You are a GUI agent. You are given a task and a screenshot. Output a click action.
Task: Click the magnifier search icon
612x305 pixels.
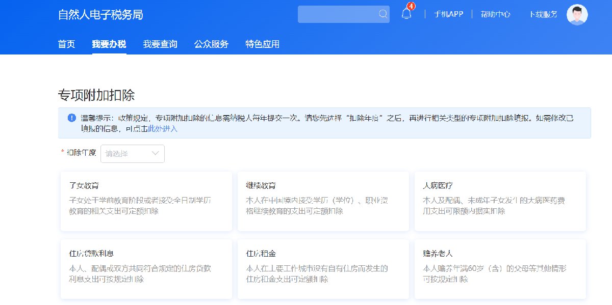pyautogui.click(x=383, y=14)
